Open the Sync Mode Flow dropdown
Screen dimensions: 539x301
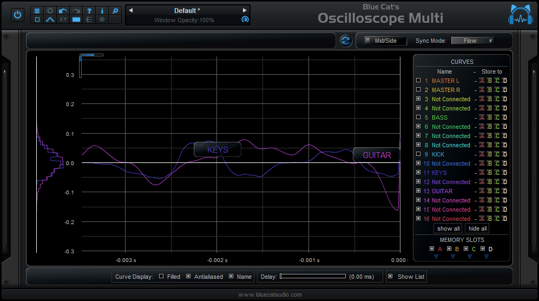pos(472,41)
